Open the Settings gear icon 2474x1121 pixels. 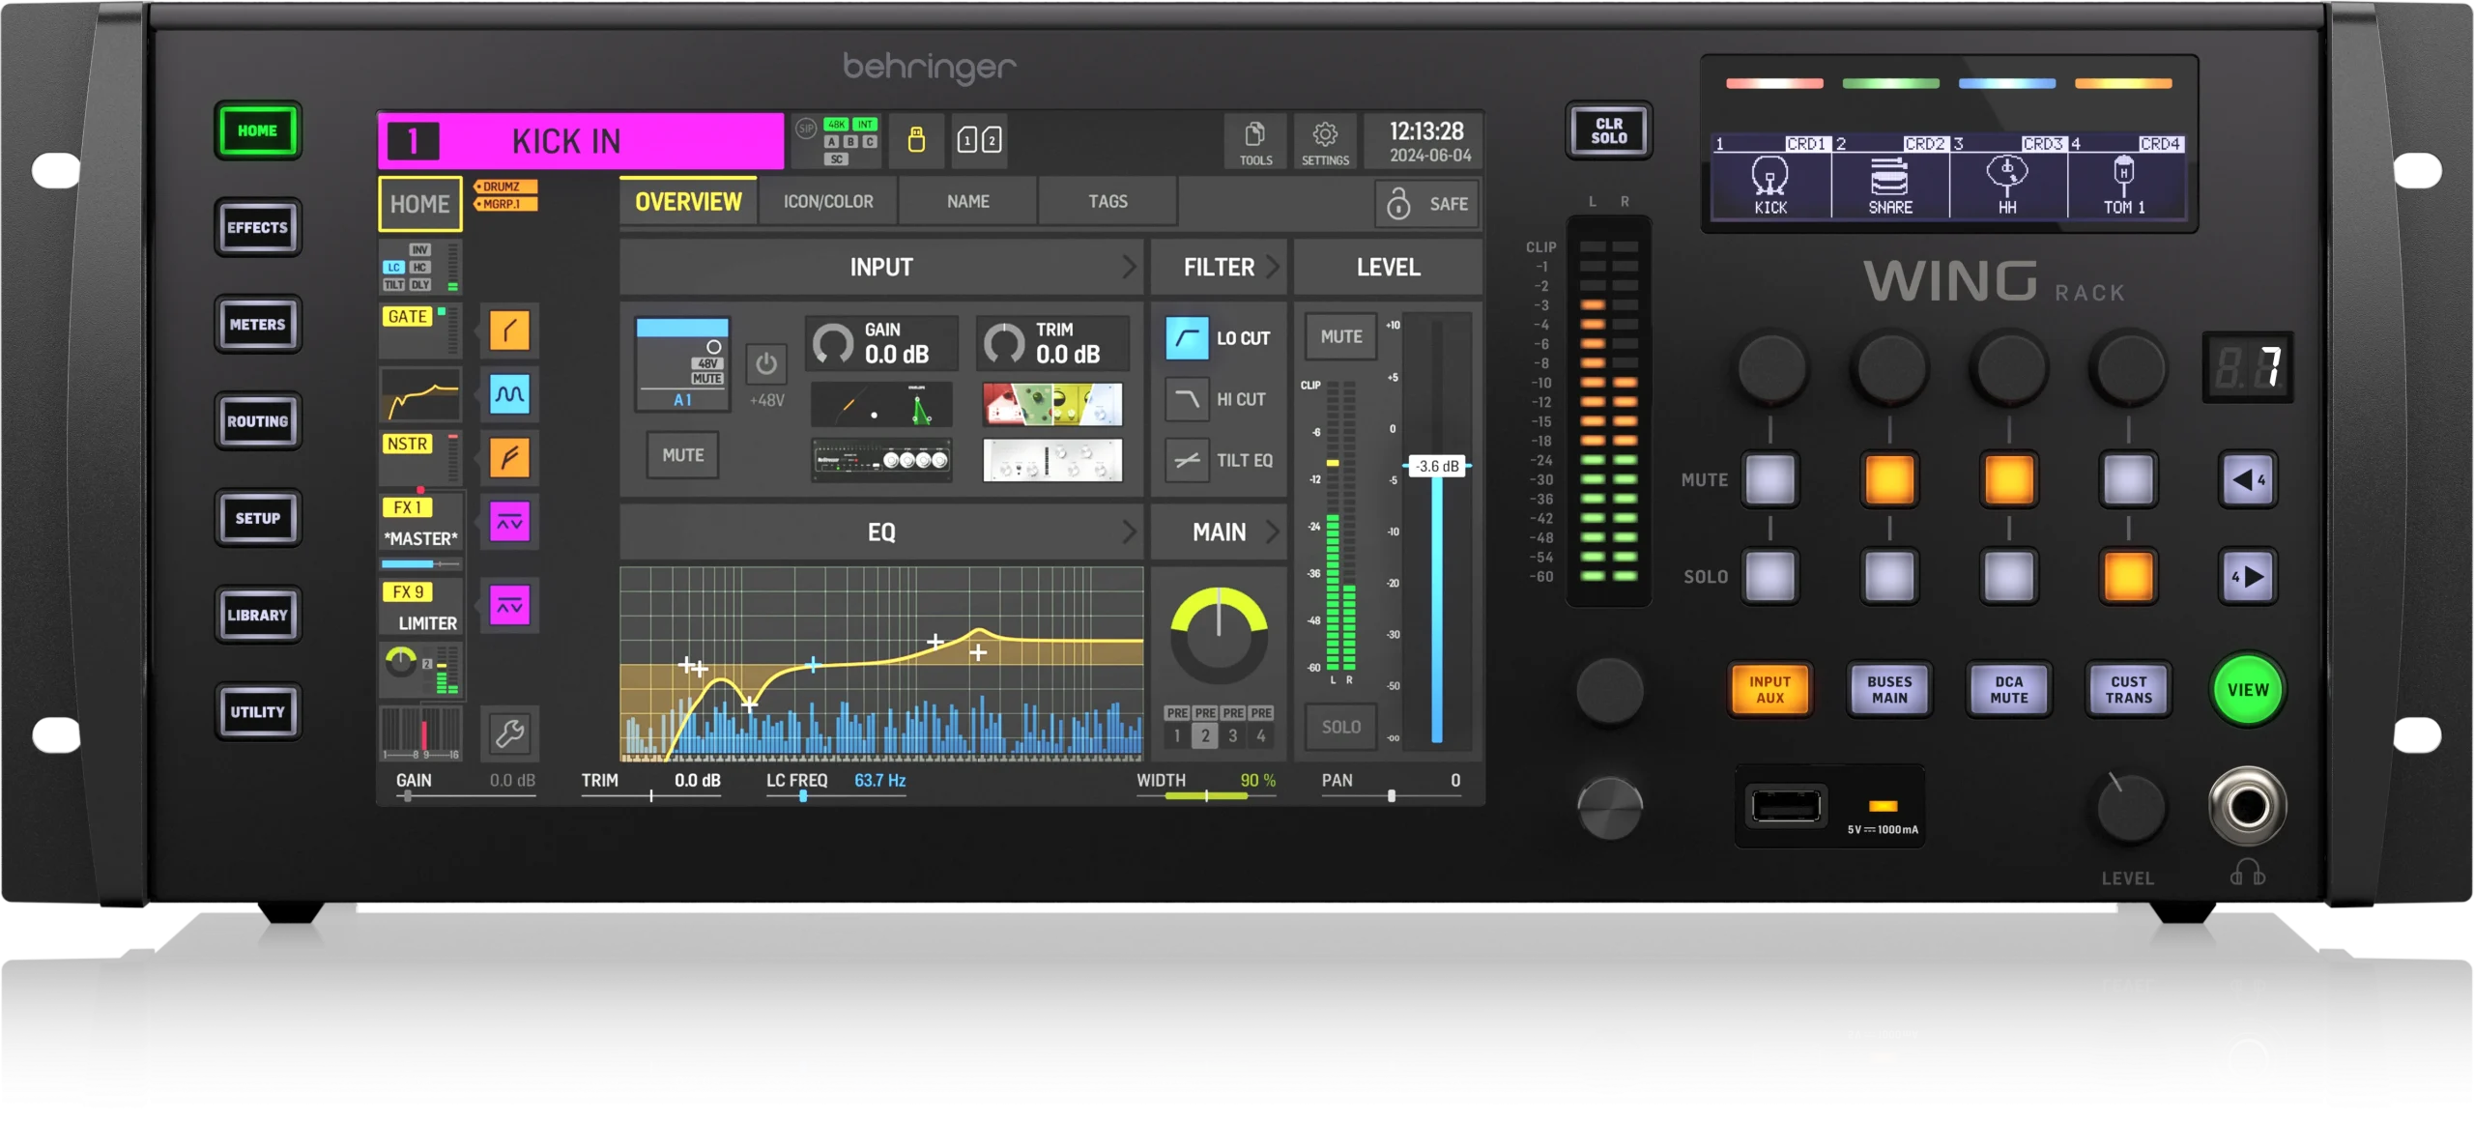[1324, 142]
